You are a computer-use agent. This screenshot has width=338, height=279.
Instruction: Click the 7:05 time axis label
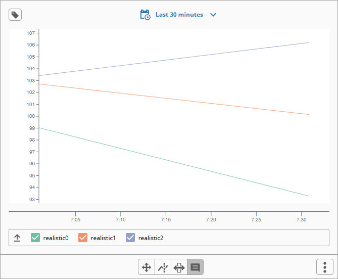75,219
